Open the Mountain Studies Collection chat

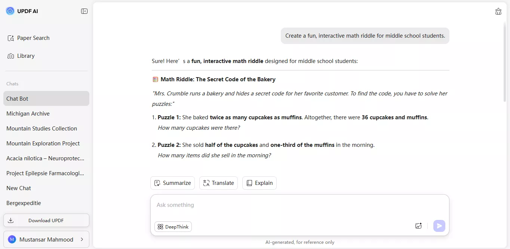click(x=42, y=128)
